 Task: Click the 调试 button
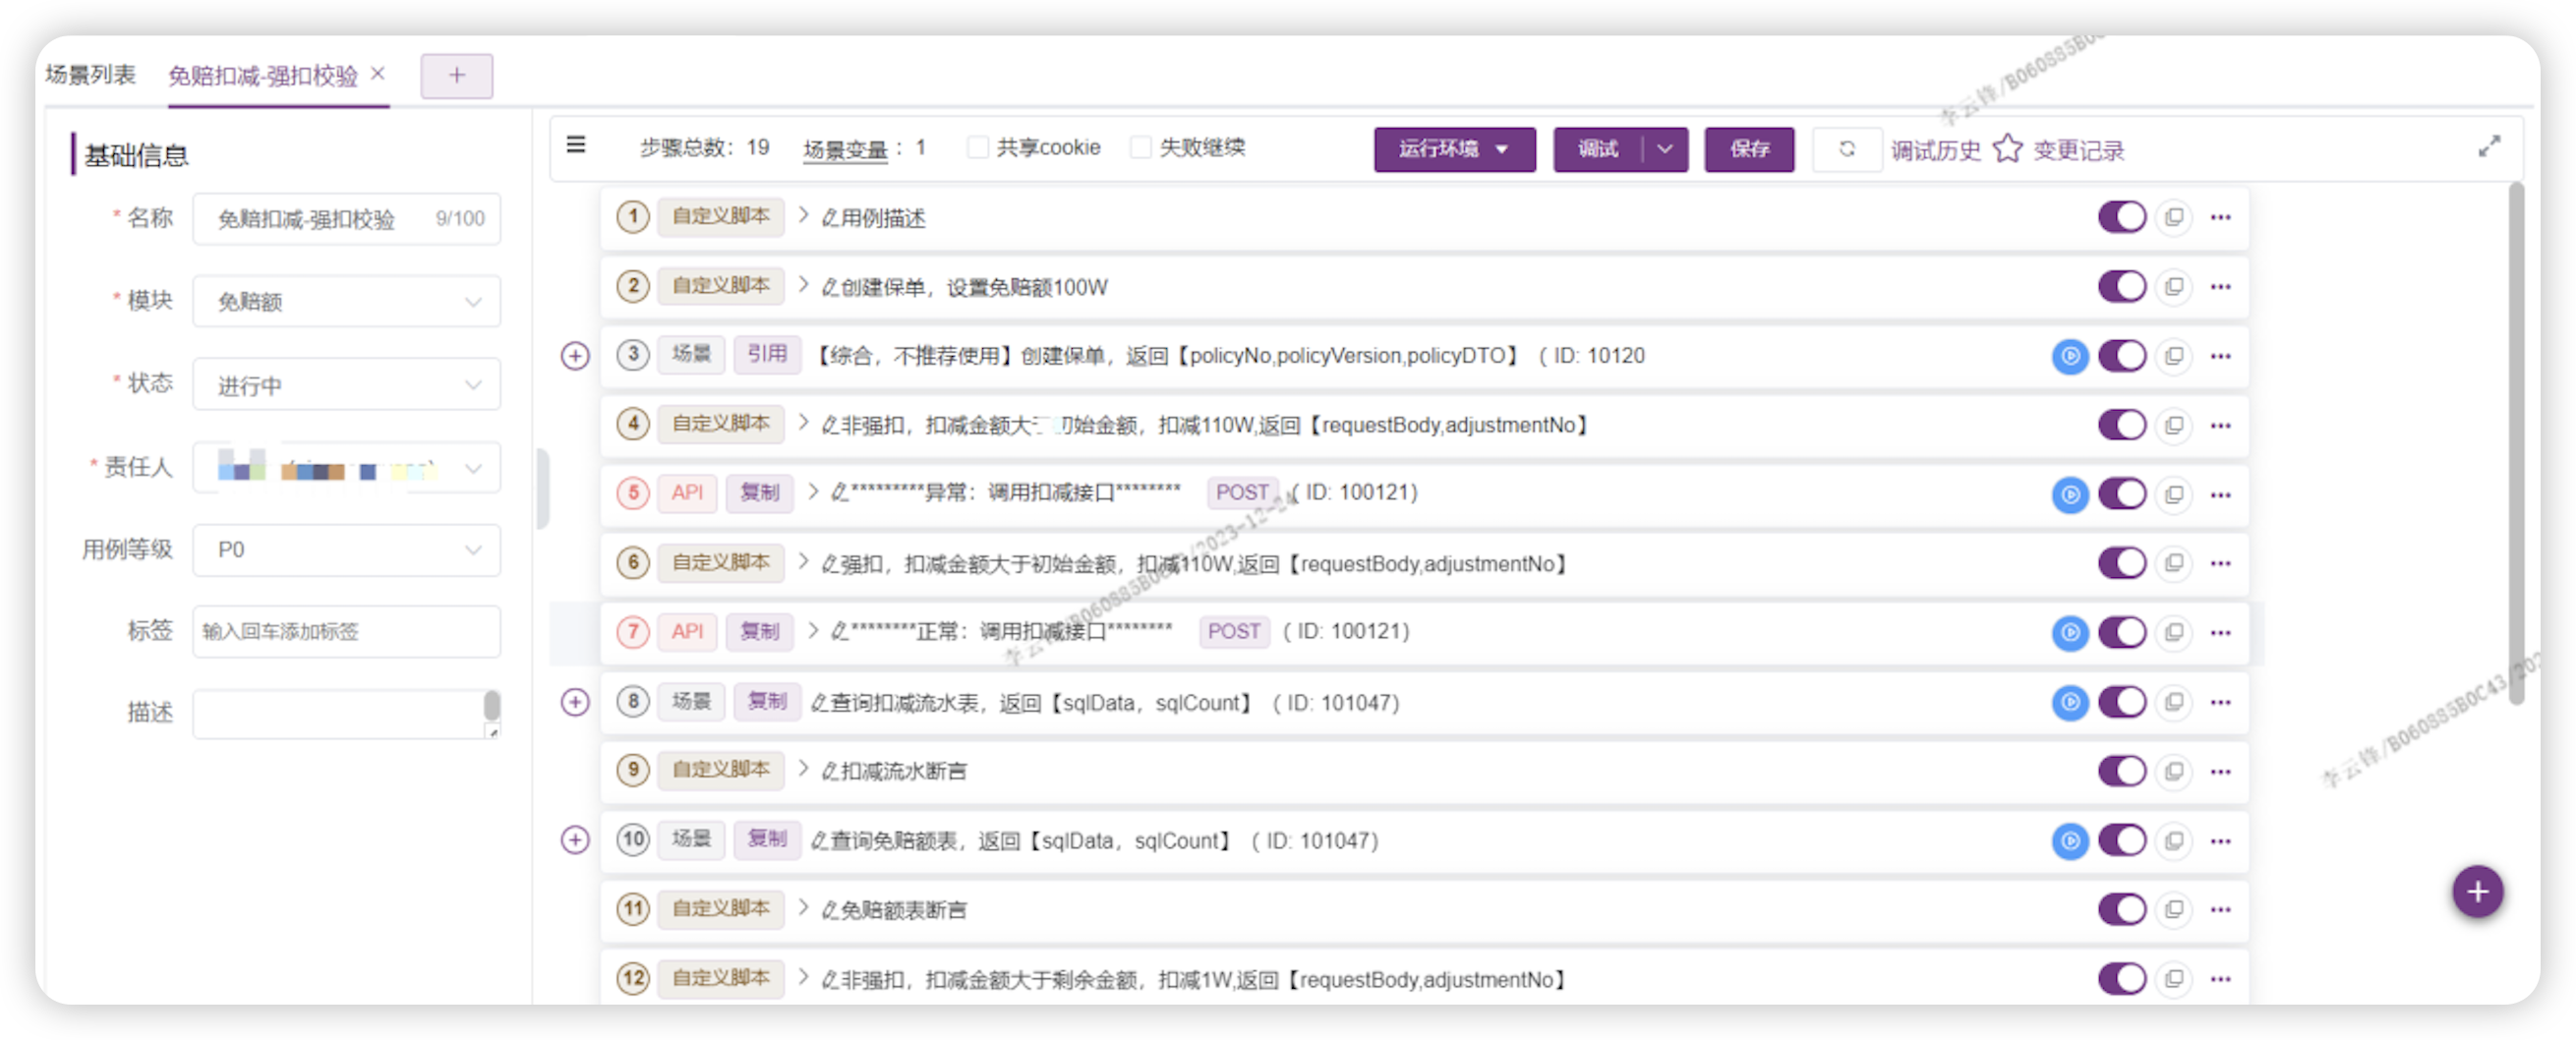(1598, 150)
